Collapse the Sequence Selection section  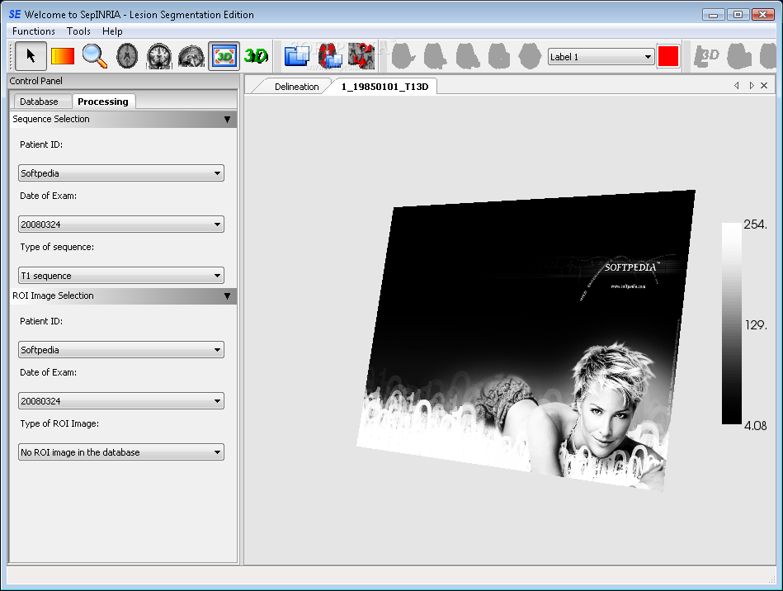pyautogui.click(x=227, y=120)
